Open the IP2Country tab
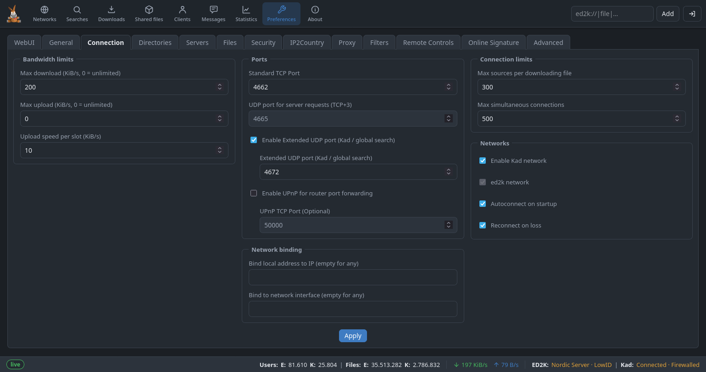Image resolution: width=706 pixels, height=372 pixels. tap(307, 42)
